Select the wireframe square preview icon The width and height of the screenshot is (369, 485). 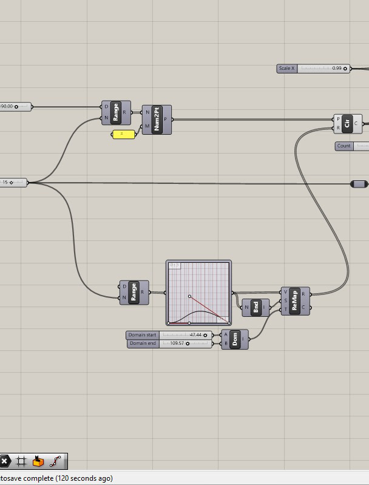(x=21, y=461)
